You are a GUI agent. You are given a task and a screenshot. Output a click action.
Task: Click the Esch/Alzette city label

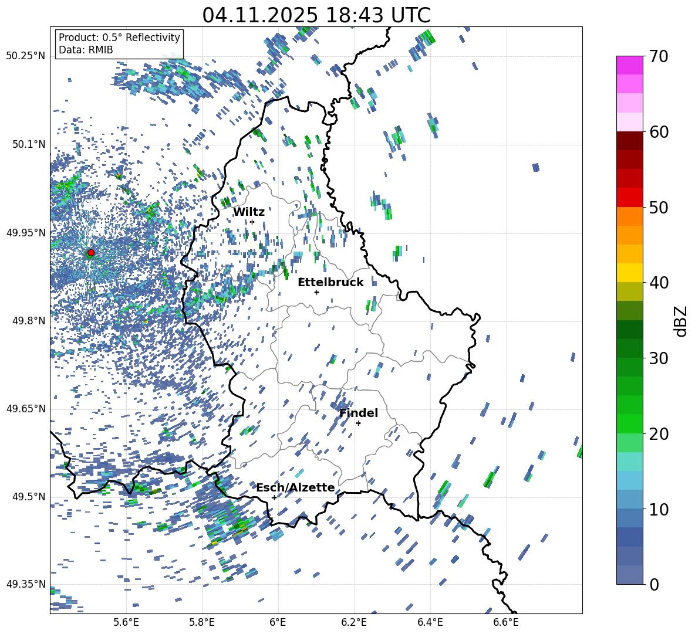click(x=296, y=487)
